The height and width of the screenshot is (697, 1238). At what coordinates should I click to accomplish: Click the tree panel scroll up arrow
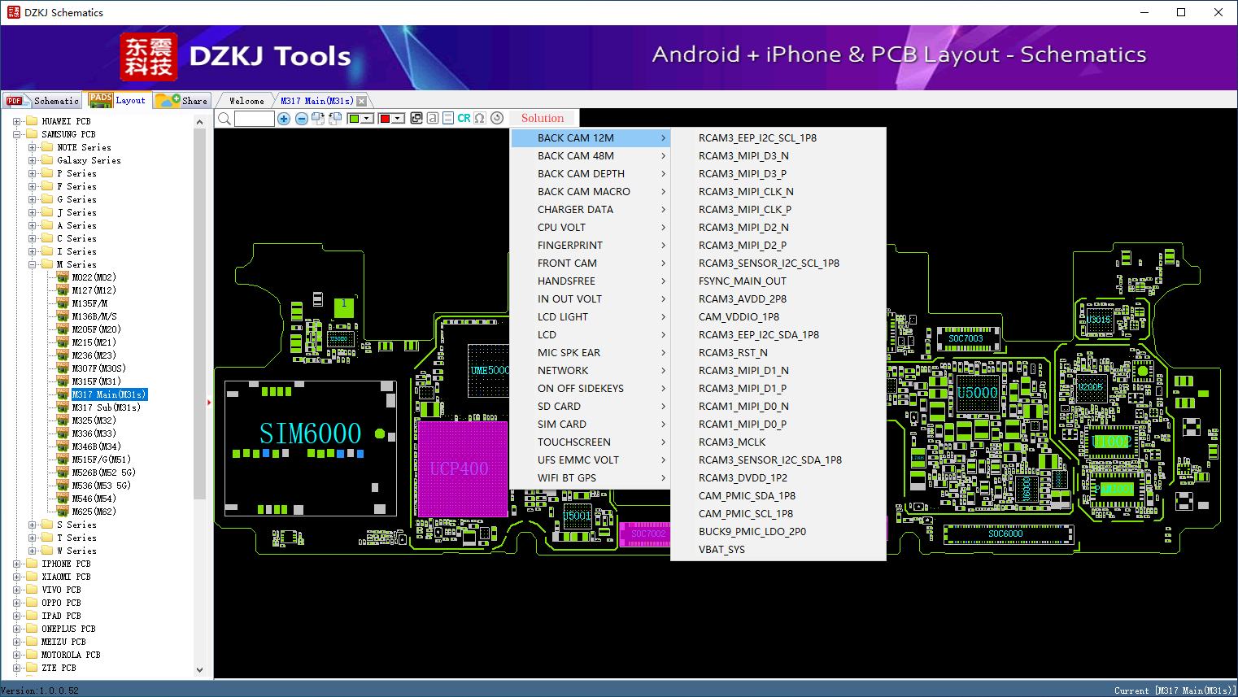(x=200, y=122)
